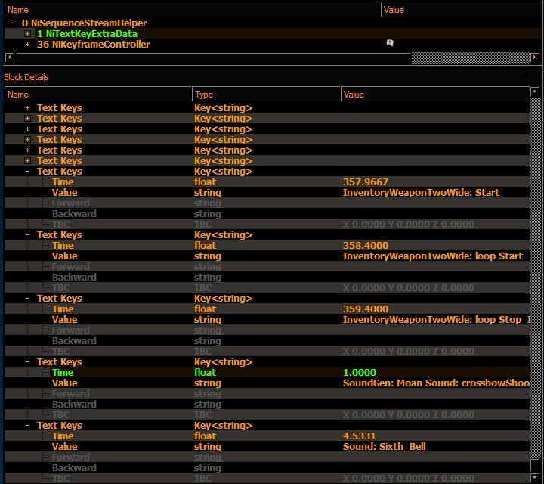Screen dimensions: 544x484
Task: Click the Value column header in Block Details
Action: (435, 95)
